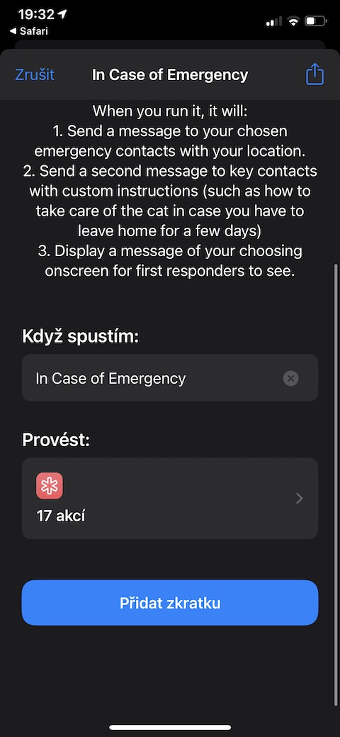This screenshot has height=737, width=340.
Task: Tap the share icon in the header
Action: tap(314, 74)
